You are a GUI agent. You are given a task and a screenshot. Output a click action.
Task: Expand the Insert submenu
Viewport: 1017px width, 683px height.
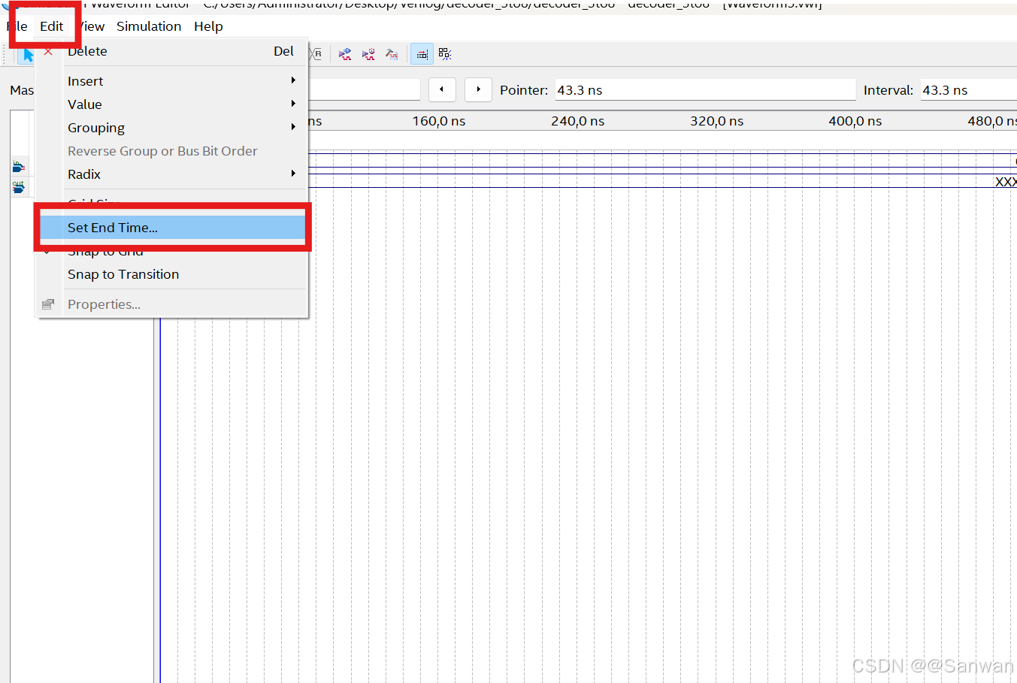click(x=173, y=81)
